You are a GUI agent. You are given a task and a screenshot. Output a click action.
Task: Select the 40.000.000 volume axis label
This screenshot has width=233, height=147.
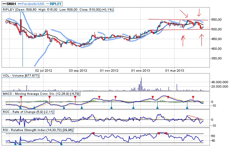(220, 82)
